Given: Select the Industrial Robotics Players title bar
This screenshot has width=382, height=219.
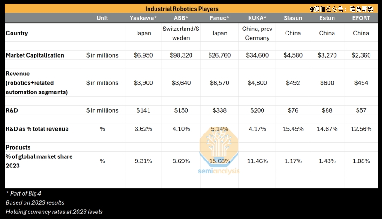Looking at the screenshot, I should (191, 9).
